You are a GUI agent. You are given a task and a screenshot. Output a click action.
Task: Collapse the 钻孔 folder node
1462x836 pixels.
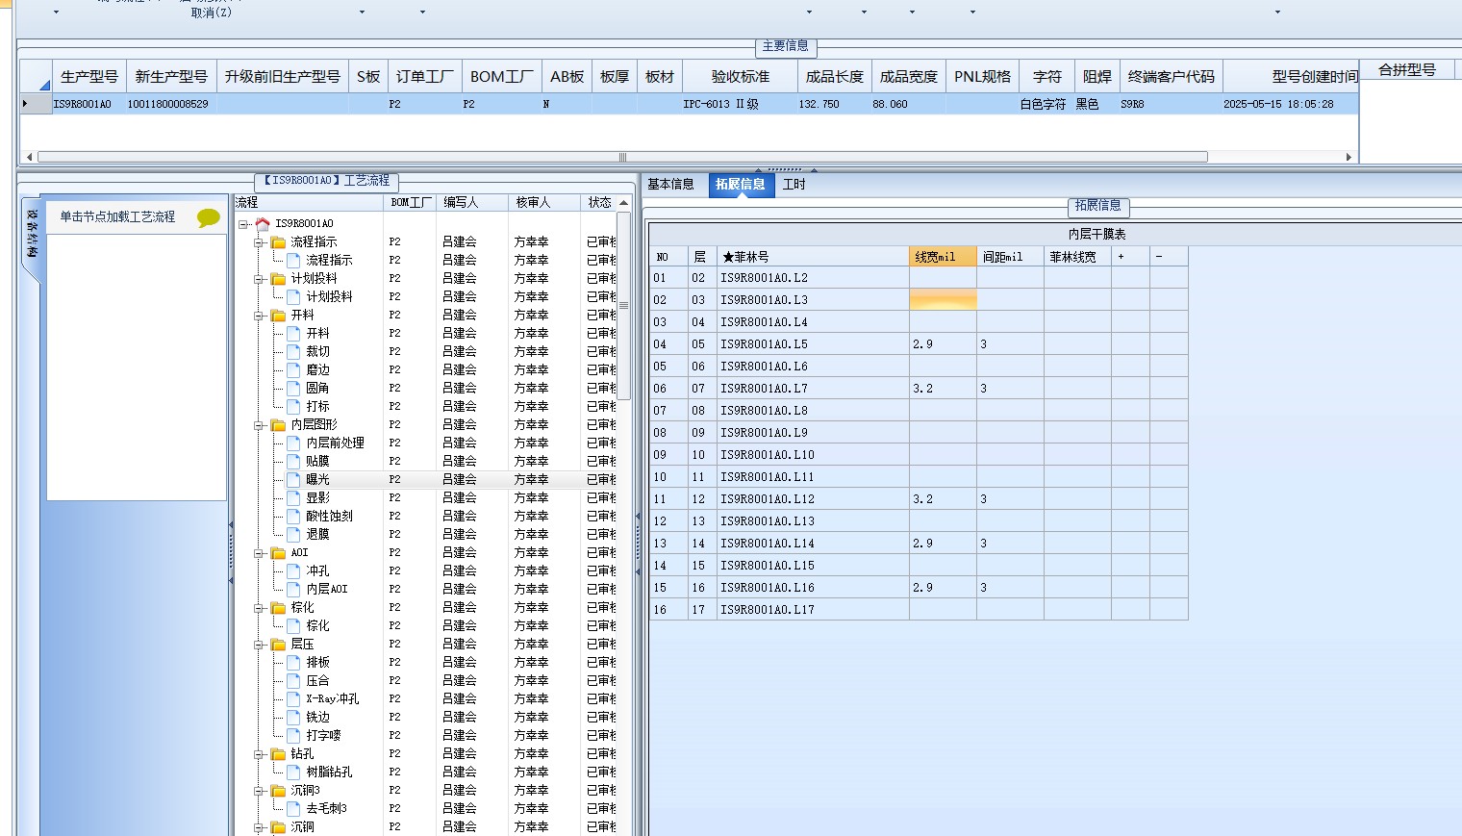(x=259, y=754)
